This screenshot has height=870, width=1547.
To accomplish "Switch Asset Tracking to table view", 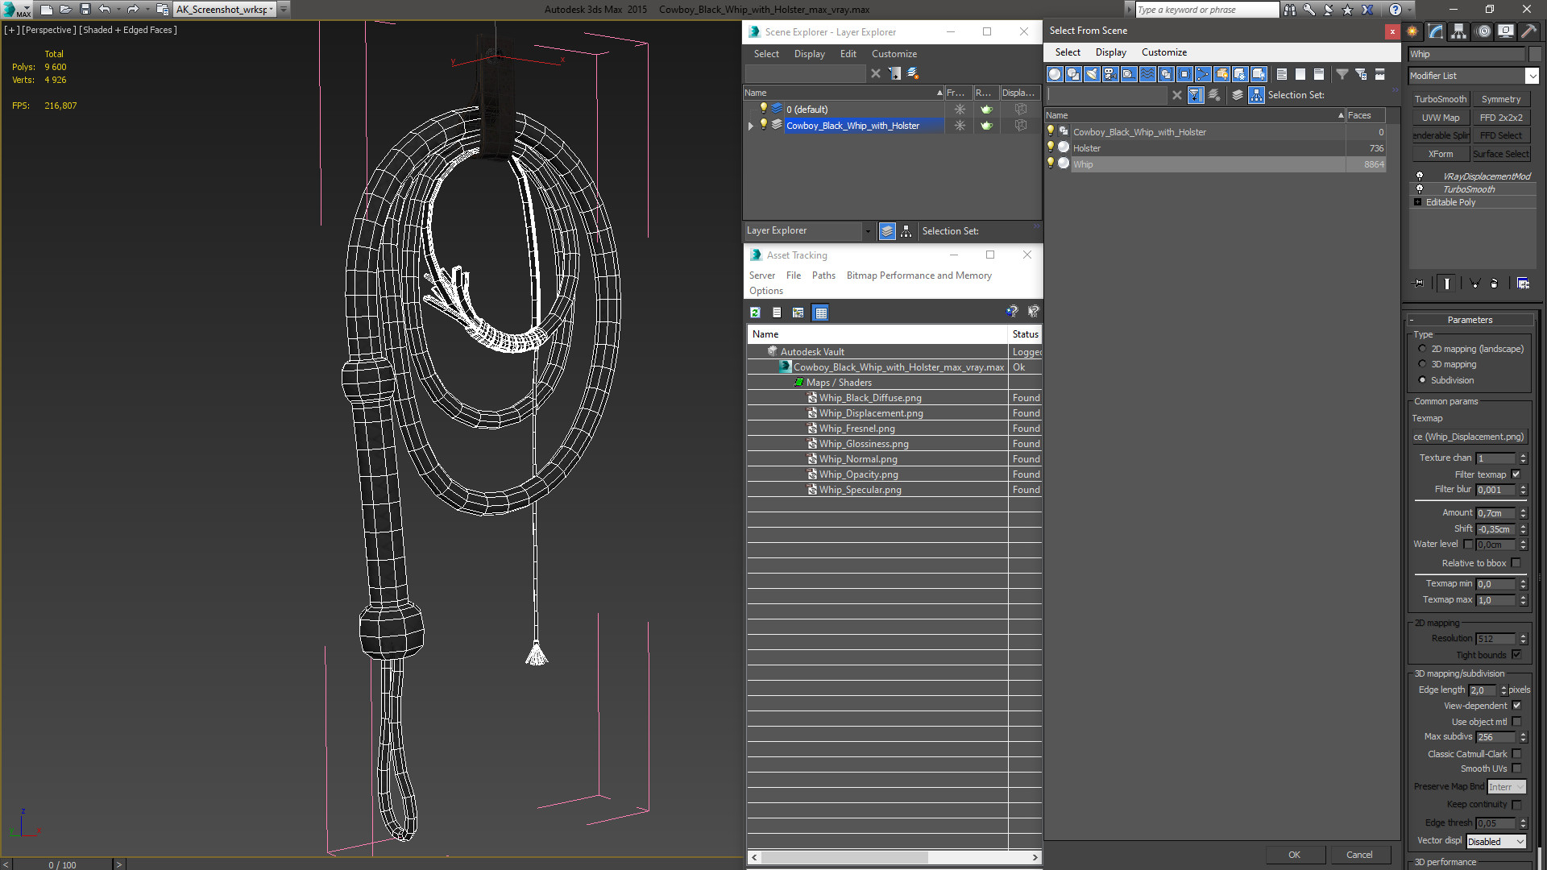I will click(820, 313).
